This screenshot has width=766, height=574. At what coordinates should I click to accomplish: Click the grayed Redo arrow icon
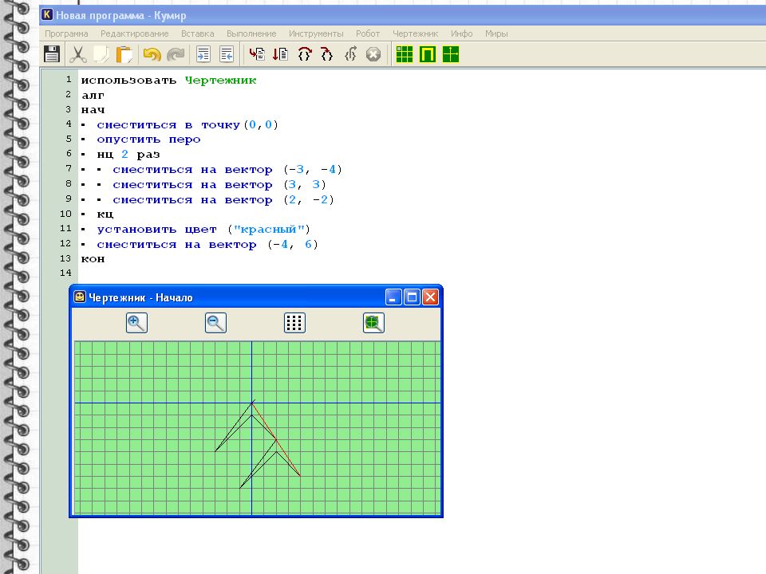(176, 54)
